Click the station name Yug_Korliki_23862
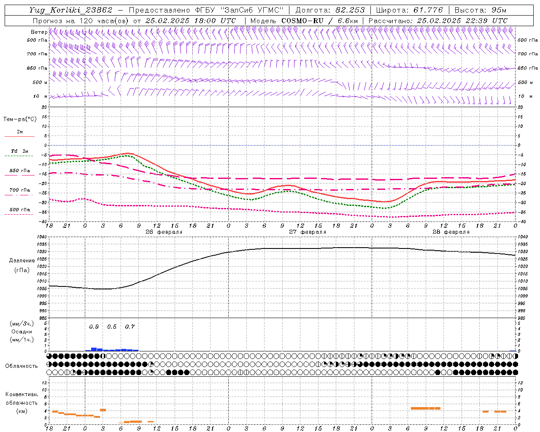Image resolution: width=540 pixels, height=432 pixels. [x=71, y=10]
